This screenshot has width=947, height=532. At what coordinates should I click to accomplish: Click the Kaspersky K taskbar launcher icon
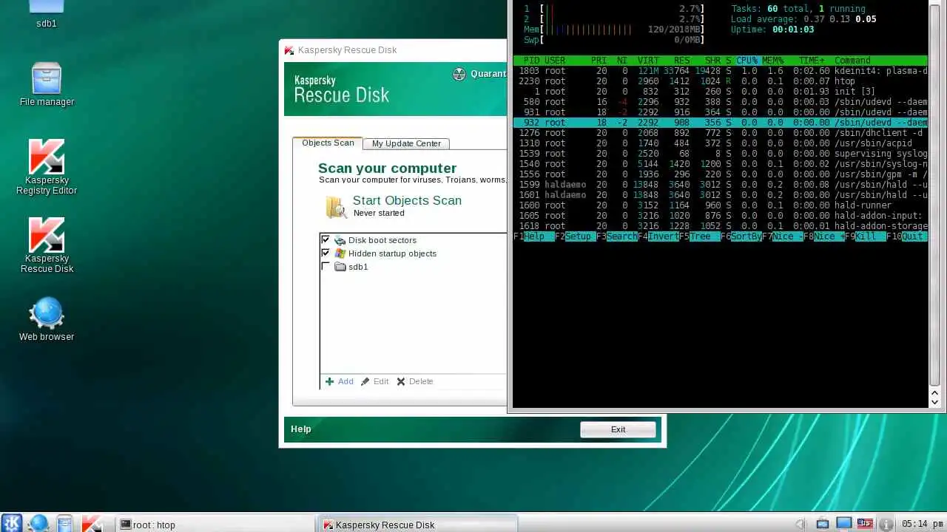92,524
